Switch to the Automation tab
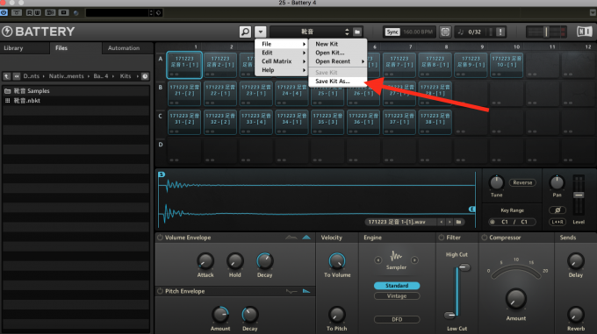The height and width of the screenshot is (334, 597). click(124, 48)
